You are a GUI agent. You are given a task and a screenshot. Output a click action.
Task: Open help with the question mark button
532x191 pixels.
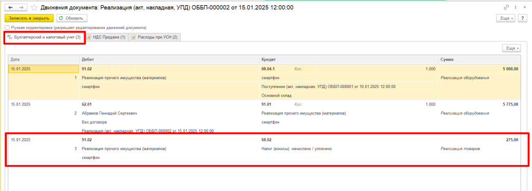coord(523,18)
